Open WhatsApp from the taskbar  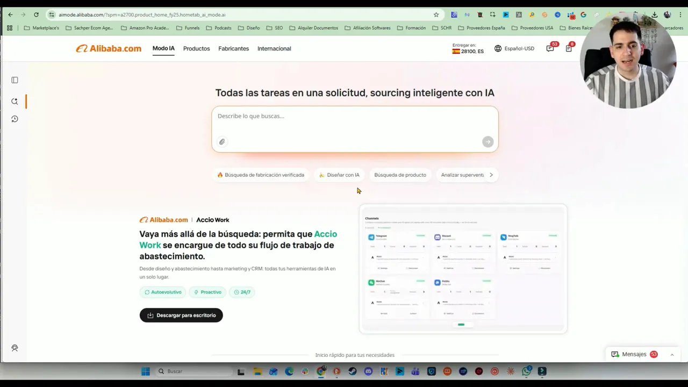point(526,371)
